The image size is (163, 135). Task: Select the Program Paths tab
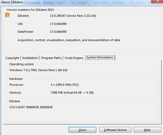click(x=51, y=58)
